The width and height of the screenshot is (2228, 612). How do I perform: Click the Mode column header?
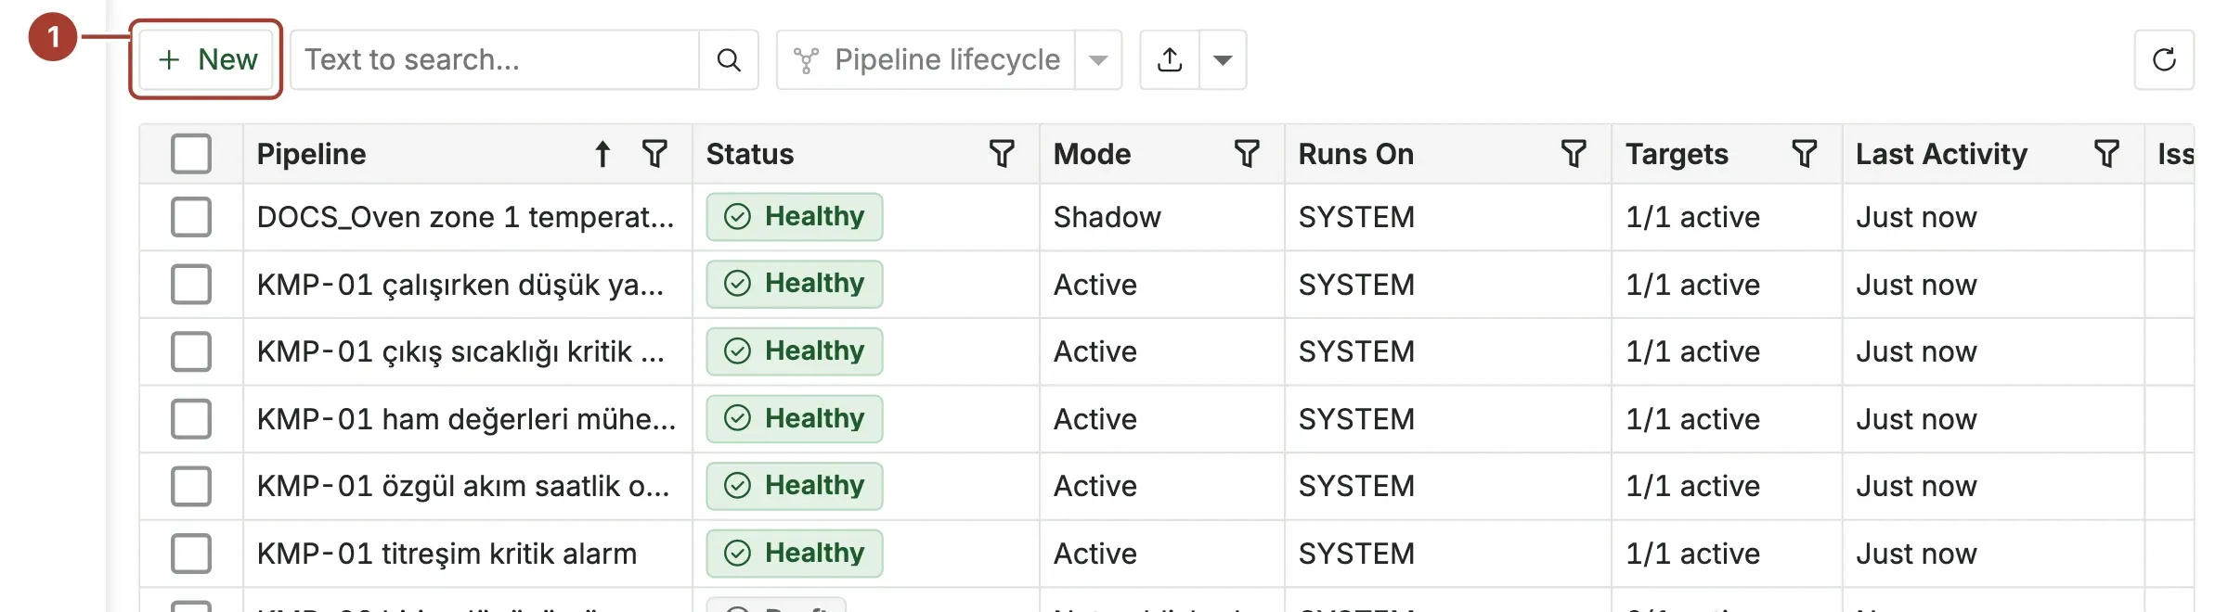(x=1092, y=154)
